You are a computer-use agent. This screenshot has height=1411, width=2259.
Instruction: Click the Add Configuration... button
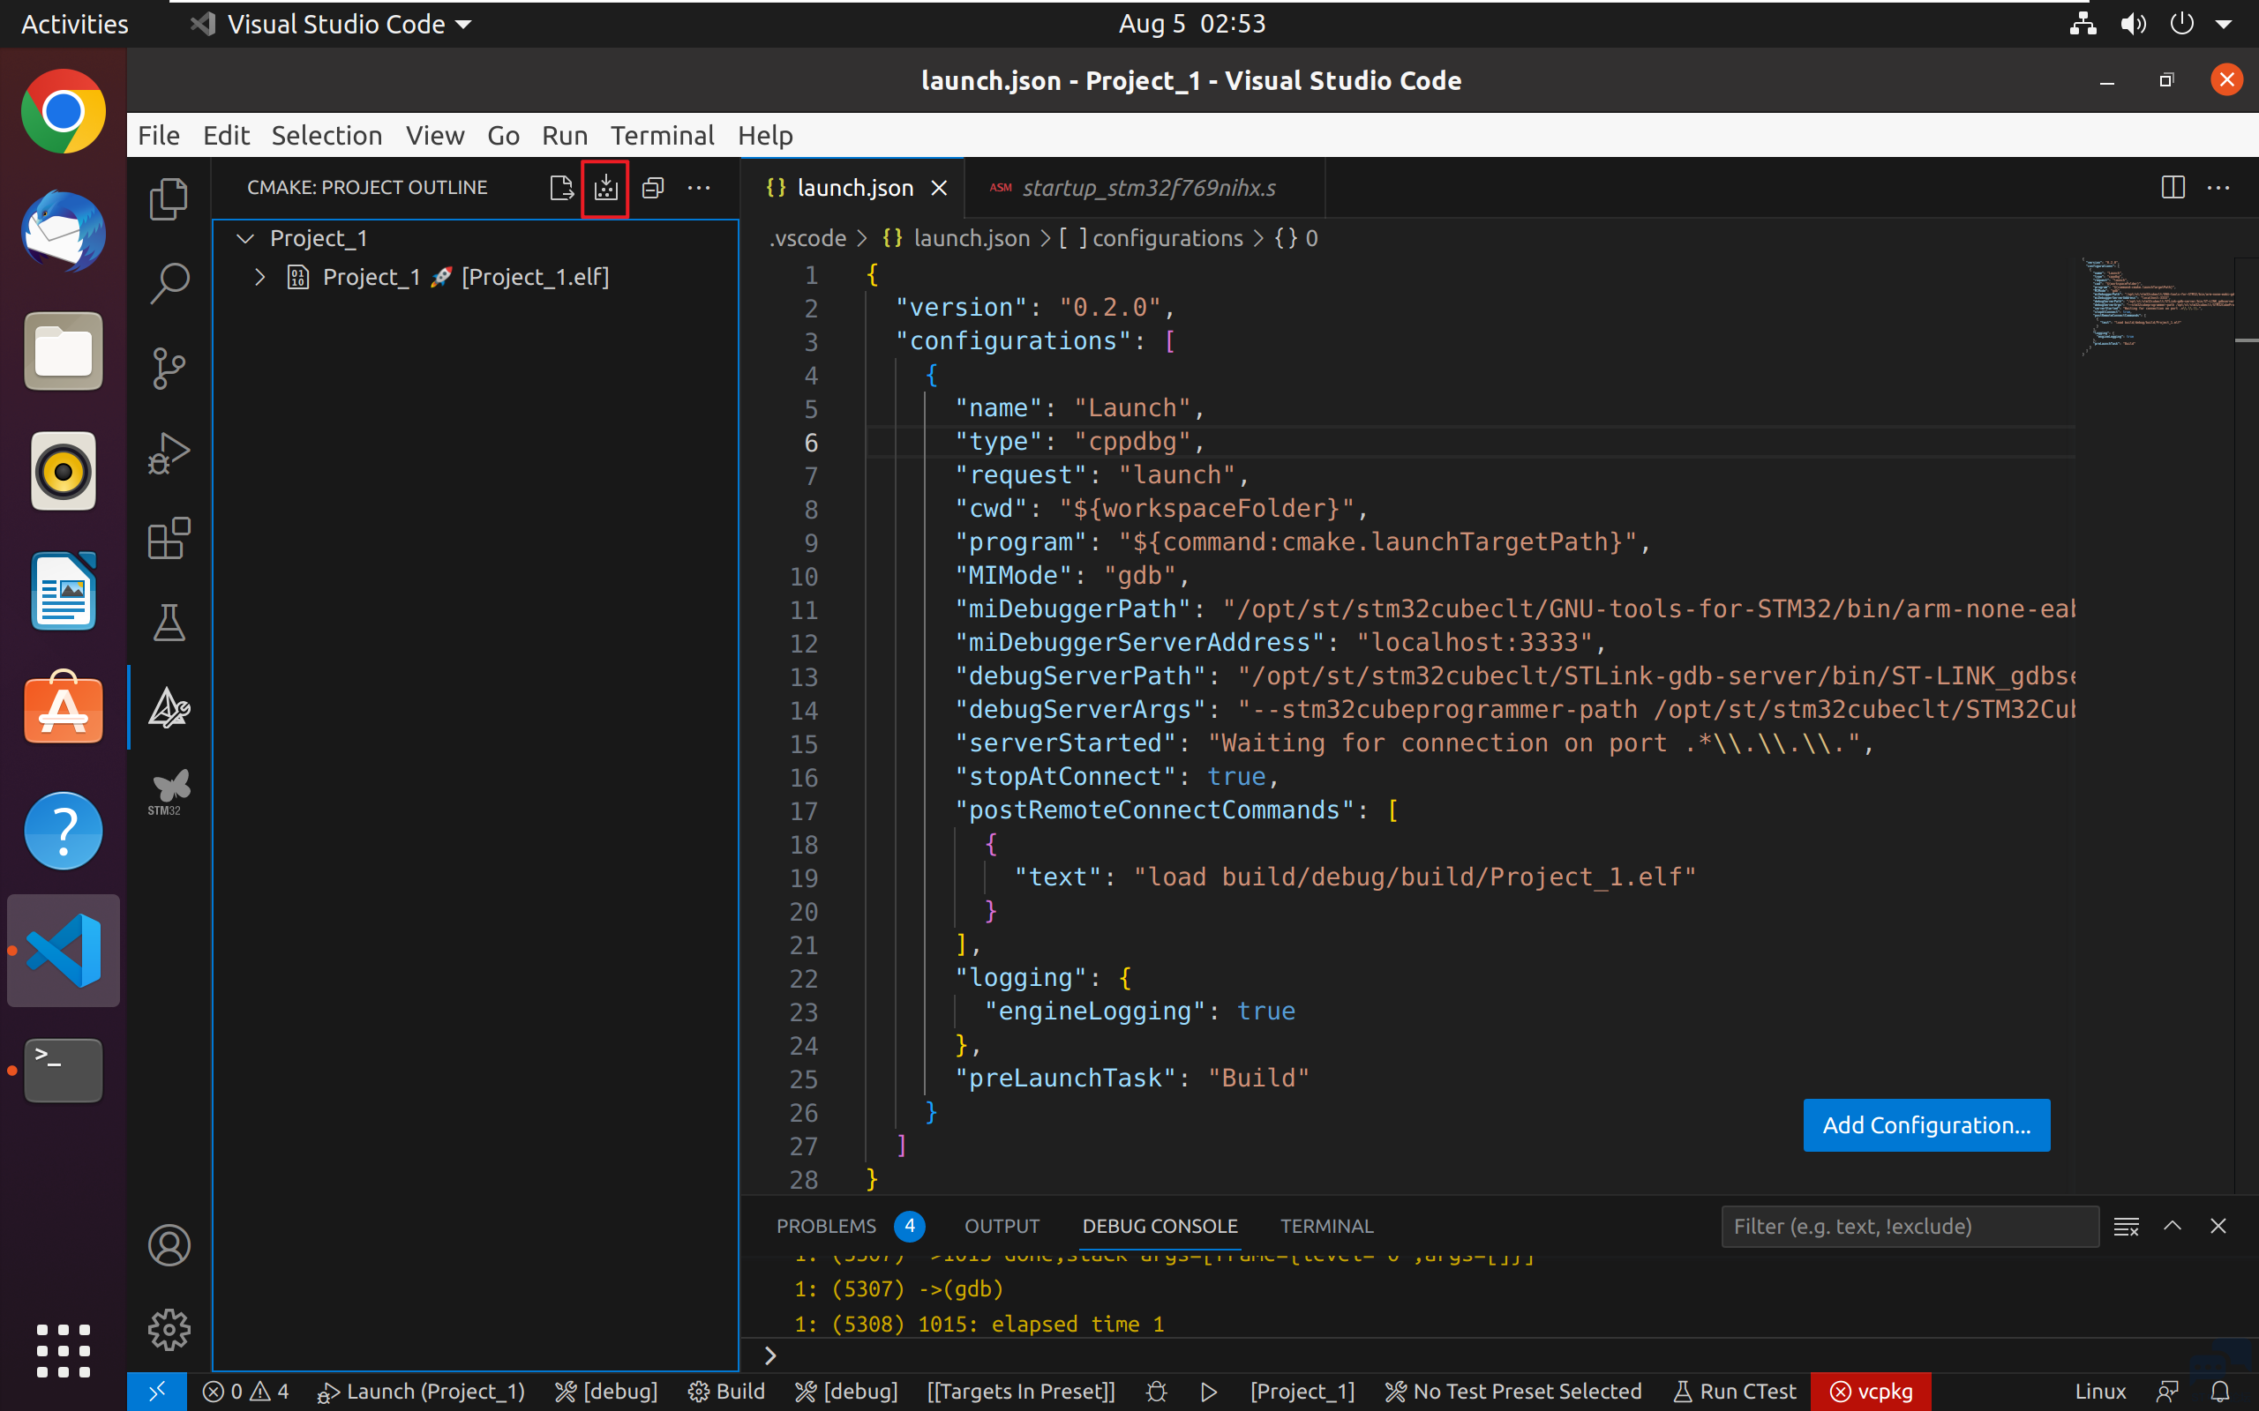(1926, 1125)
